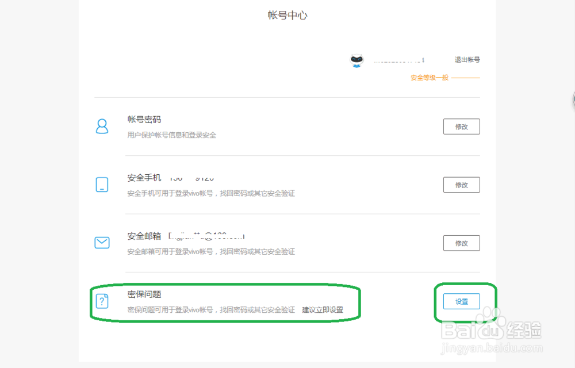Image resolution: width=575 pixels, height=368 pixels.
Task: Select the 密保问题 highlighted section
Action: pyautogui.click(x=227, y=301)
